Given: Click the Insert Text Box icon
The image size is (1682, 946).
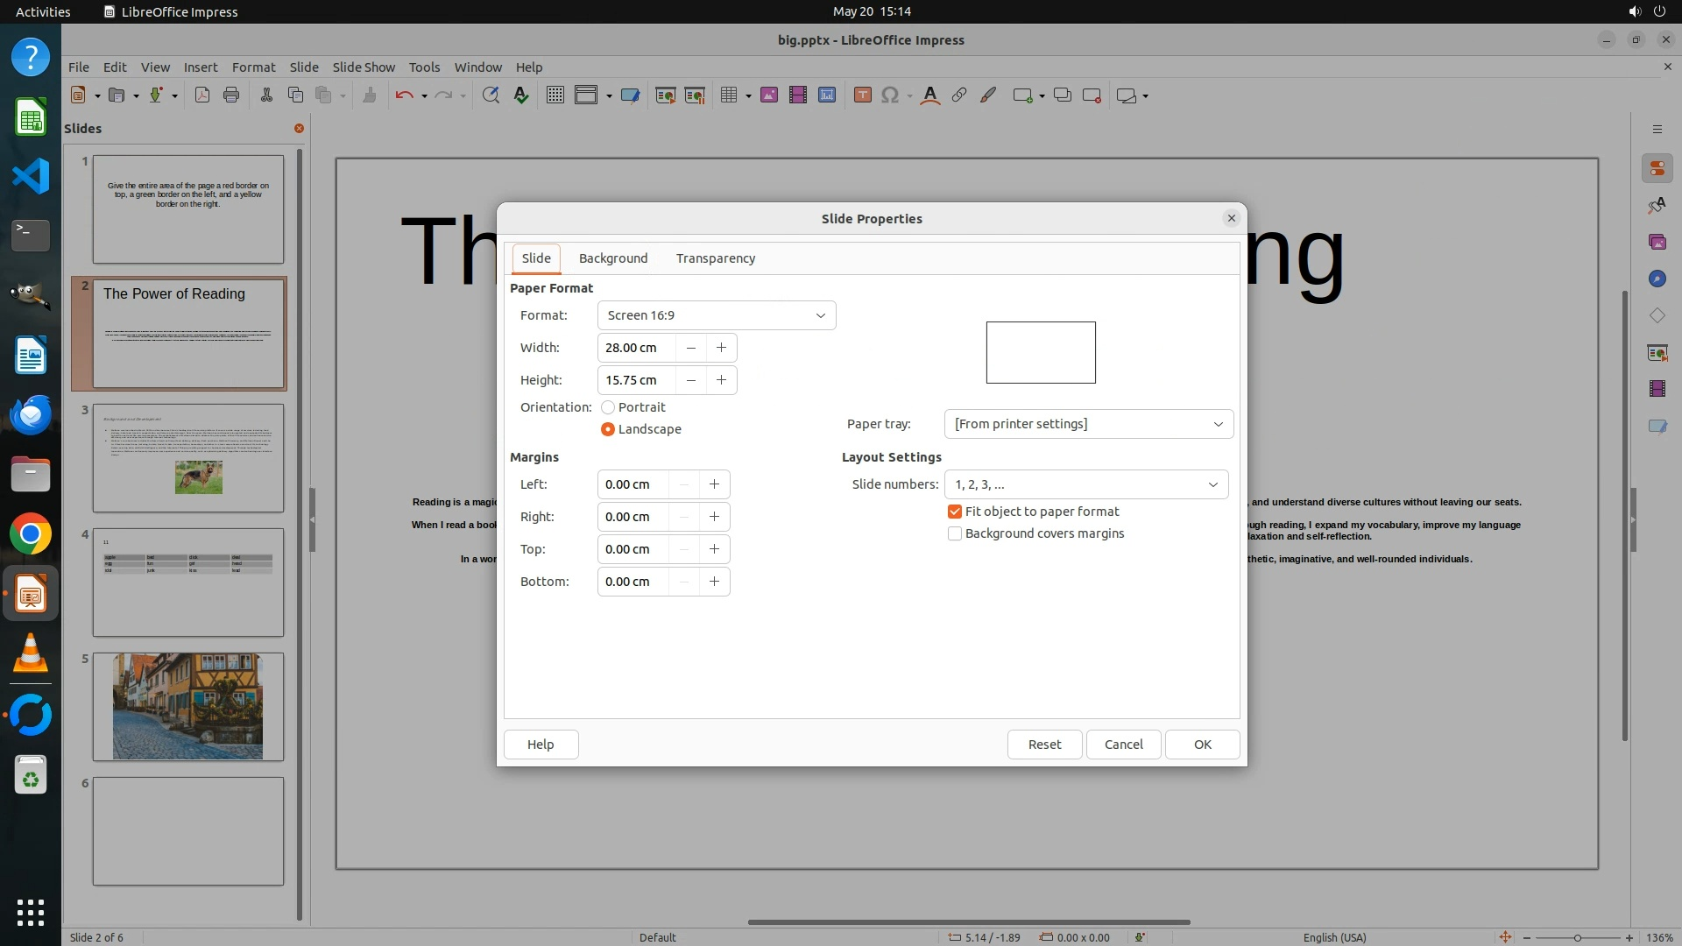Looking at the screenshot, I should 862,95.
